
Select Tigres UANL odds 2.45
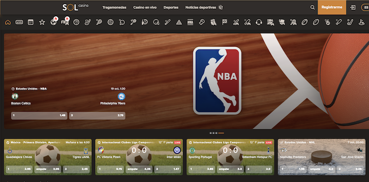[x=76, y=169]
